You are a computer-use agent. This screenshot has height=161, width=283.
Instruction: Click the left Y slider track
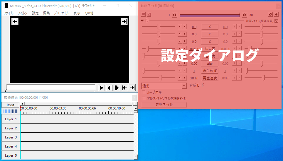click(158, 34)
